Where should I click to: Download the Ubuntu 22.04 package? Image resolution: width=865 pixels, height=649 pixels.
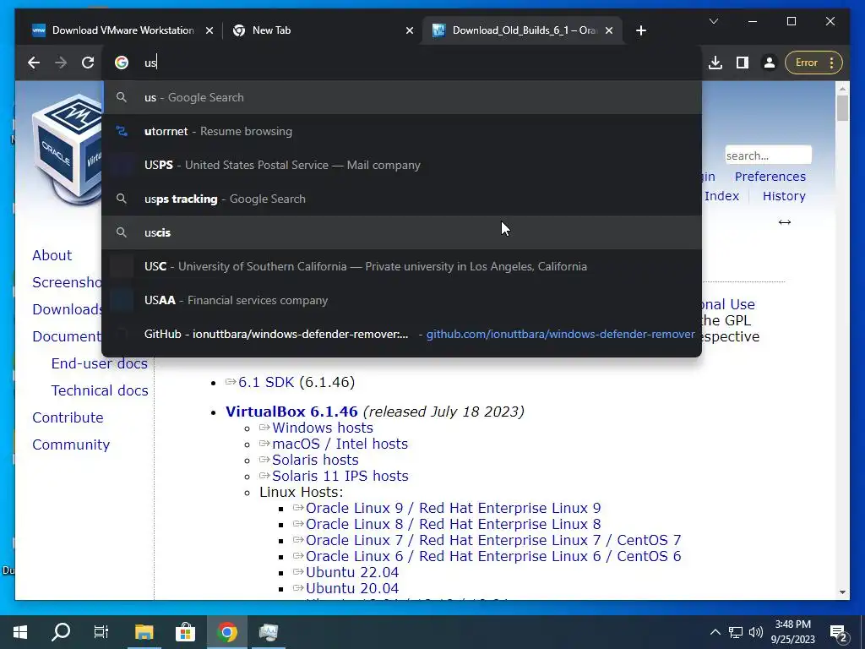tap(352, 572)
